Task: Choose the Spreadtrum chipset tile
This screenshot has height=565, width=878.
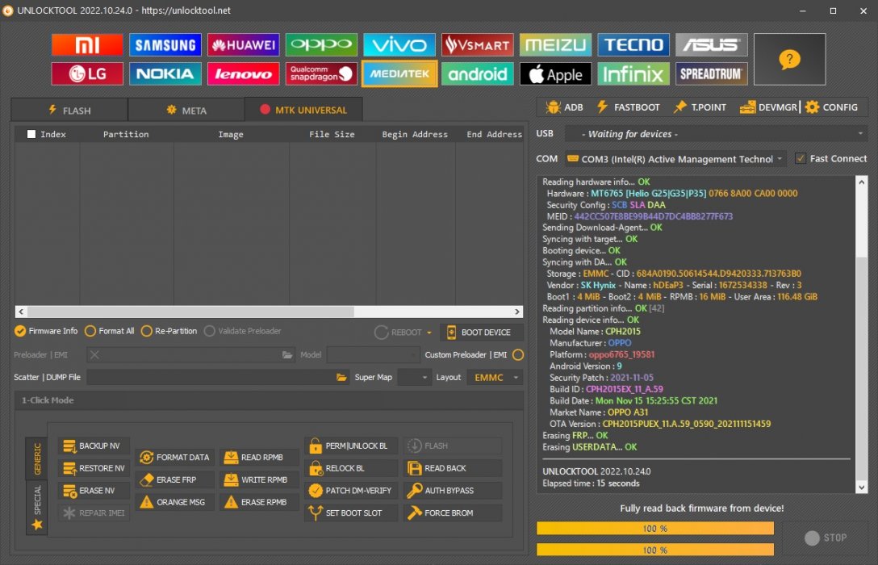Action: (711, 74)
